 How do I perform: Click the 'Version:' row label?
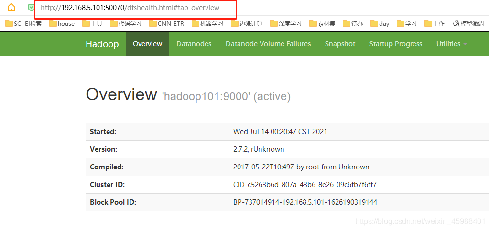click(x=104, y=149)
